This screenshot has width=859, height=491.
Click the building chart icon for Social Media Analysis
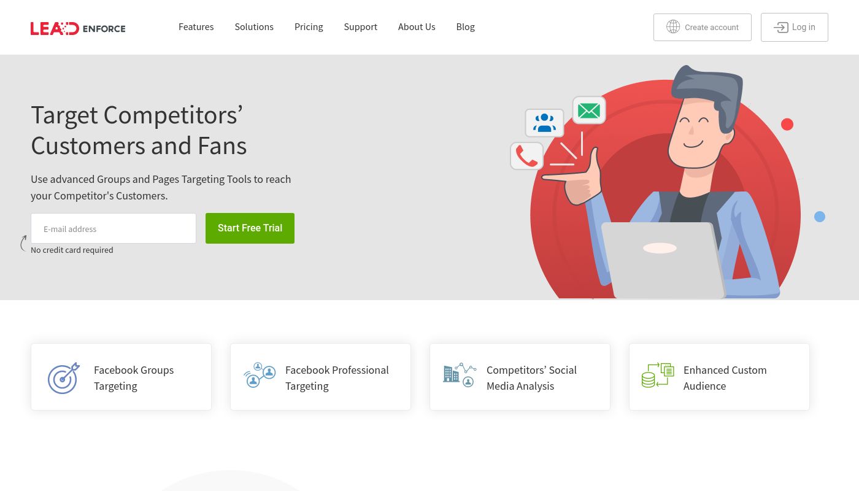pyautogui.click(x=459, y=374)
